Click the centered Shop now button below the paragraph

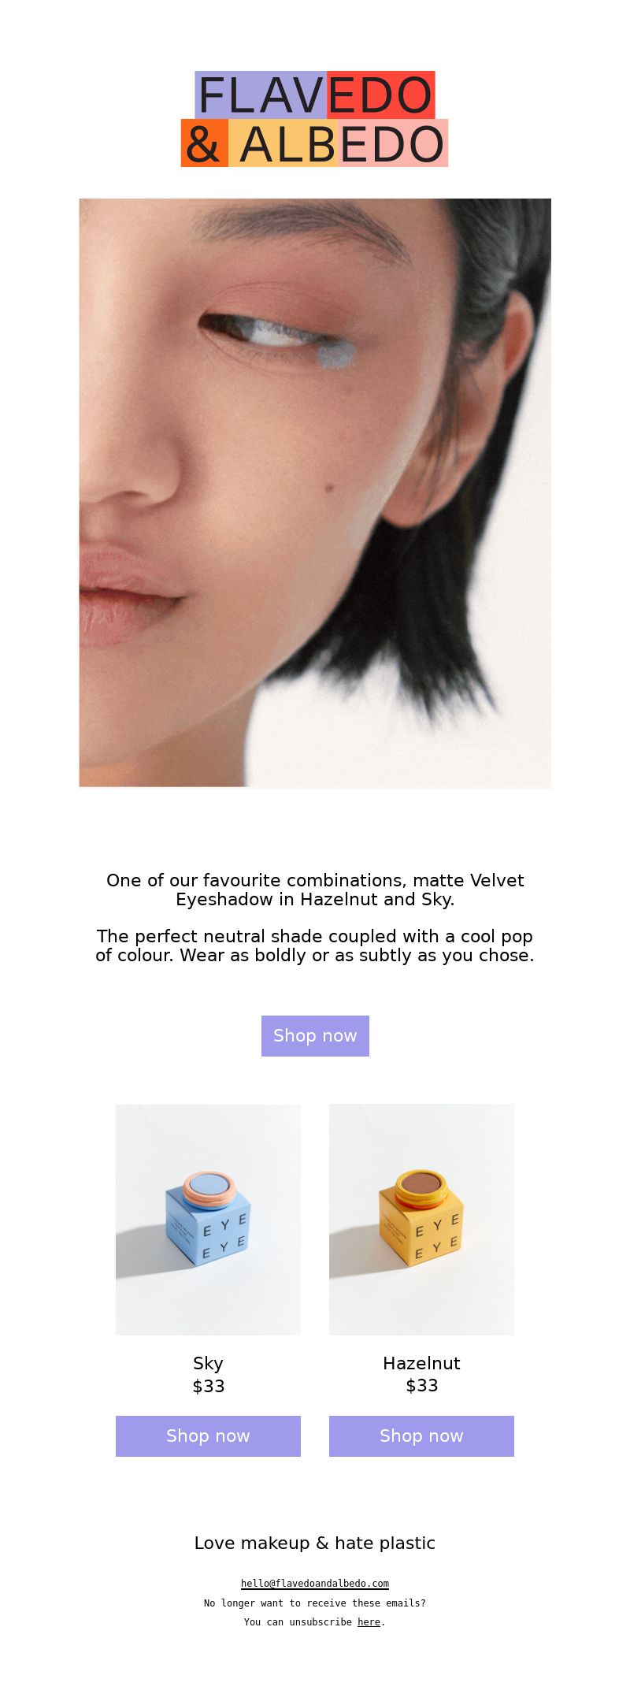click(315, 1035)
